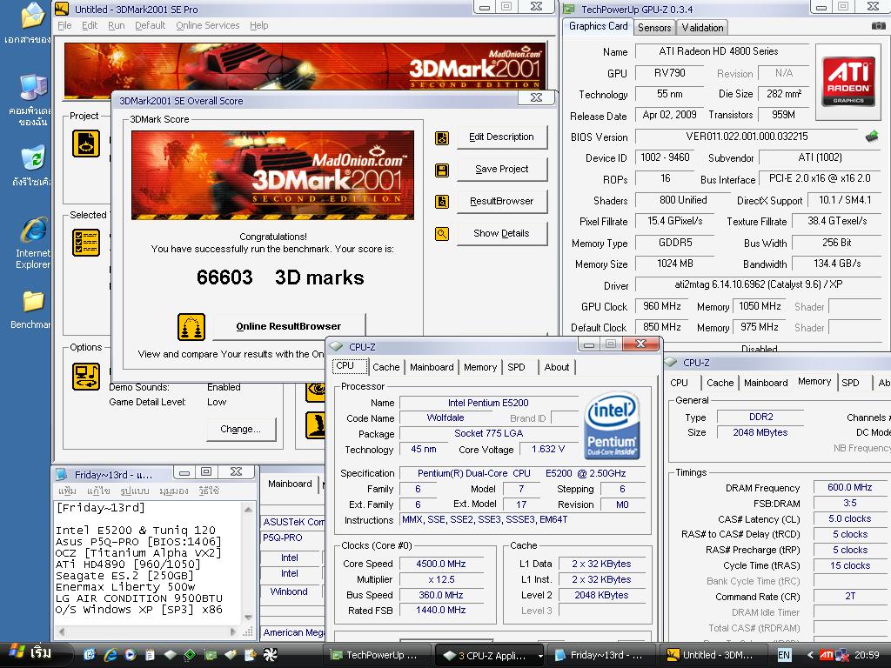Select SPD tab in right CPU-Z window
The width and height of the screenshot is (891, 668).
[x=851, y=383]
